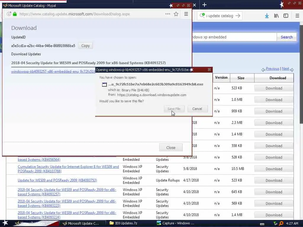Click the system clock showing 4:27 AM

(x=292, y=223)
